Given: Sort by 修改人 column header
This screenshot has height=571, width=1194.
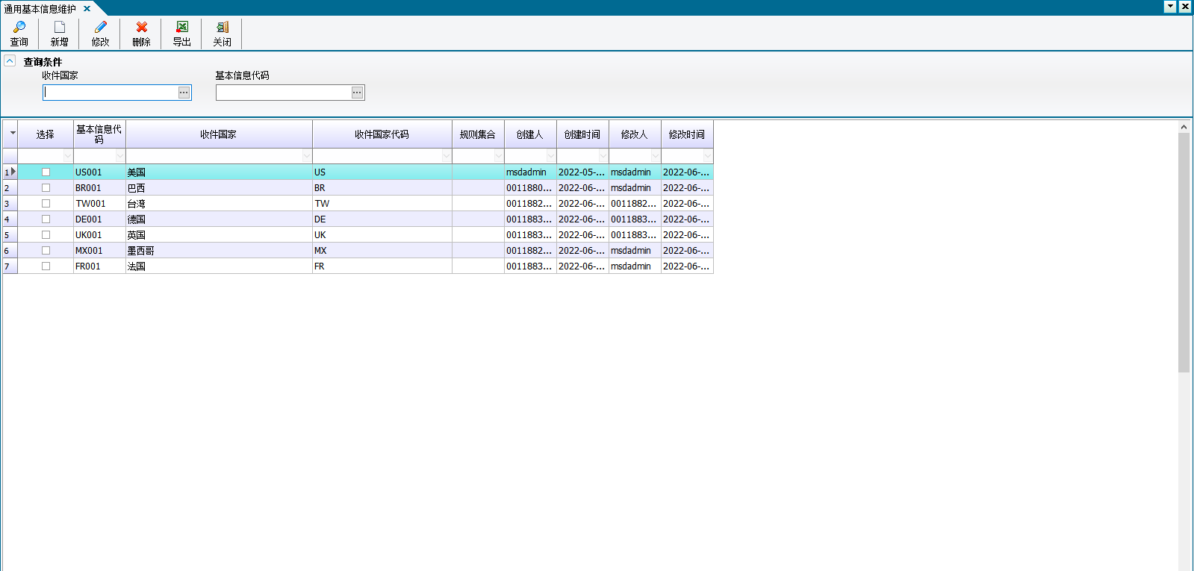Looking at the screenshot, I should (x=635, y=134).
